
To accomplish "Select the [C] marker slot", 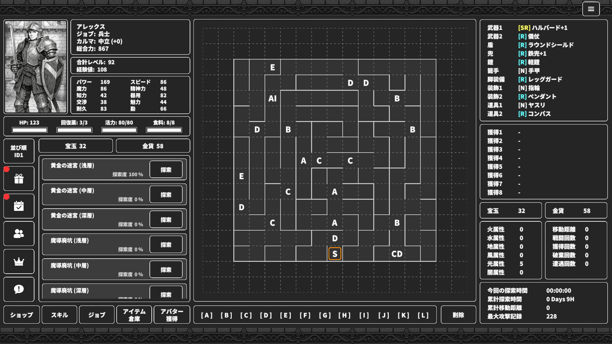I will (246, 315).
